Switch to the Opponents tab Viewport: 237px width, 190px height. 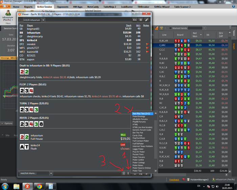pos(63,7)
